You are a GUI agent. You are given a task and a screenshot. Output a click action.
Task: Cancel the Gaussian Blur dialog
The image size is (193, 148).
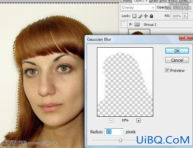tap(177, 60)
